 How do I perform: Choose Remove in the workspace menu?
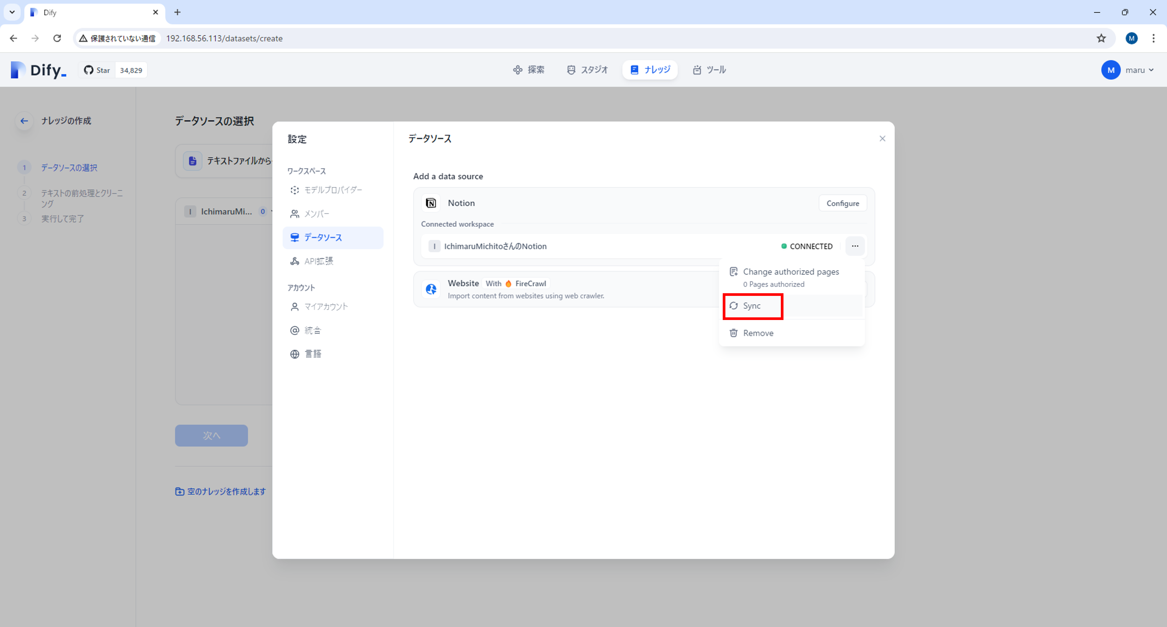pos(758,333)
